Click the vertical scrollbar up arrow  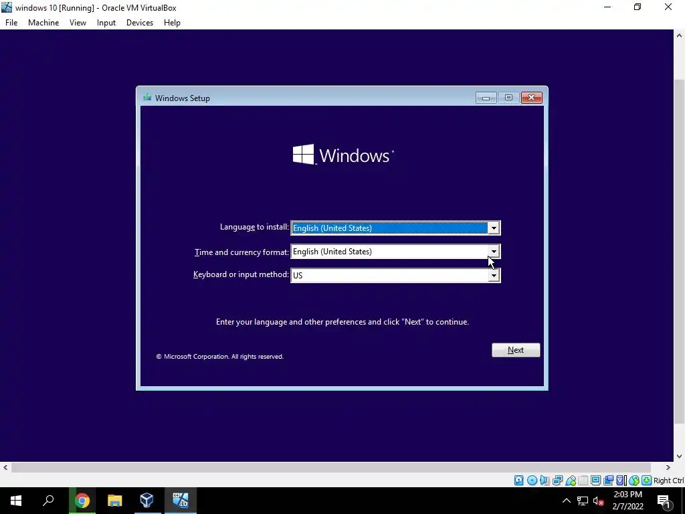[680, 35]
